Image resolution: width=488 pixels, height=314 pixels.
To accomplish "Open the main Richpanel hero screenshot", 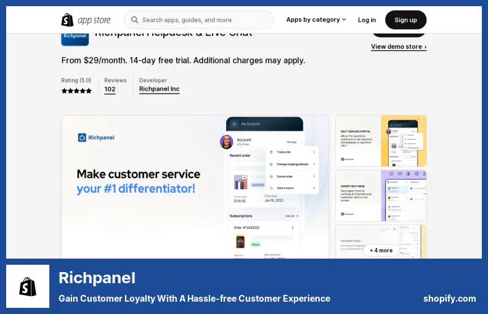I will [x=195, y=187].
